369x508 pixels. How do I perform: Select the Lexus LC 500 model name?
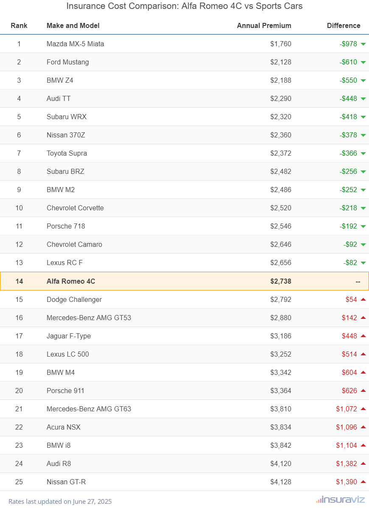[68, 354]
